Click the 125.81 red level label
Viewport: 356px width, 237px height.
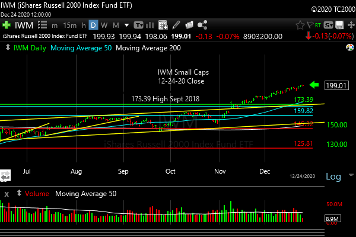coord(303,143)
